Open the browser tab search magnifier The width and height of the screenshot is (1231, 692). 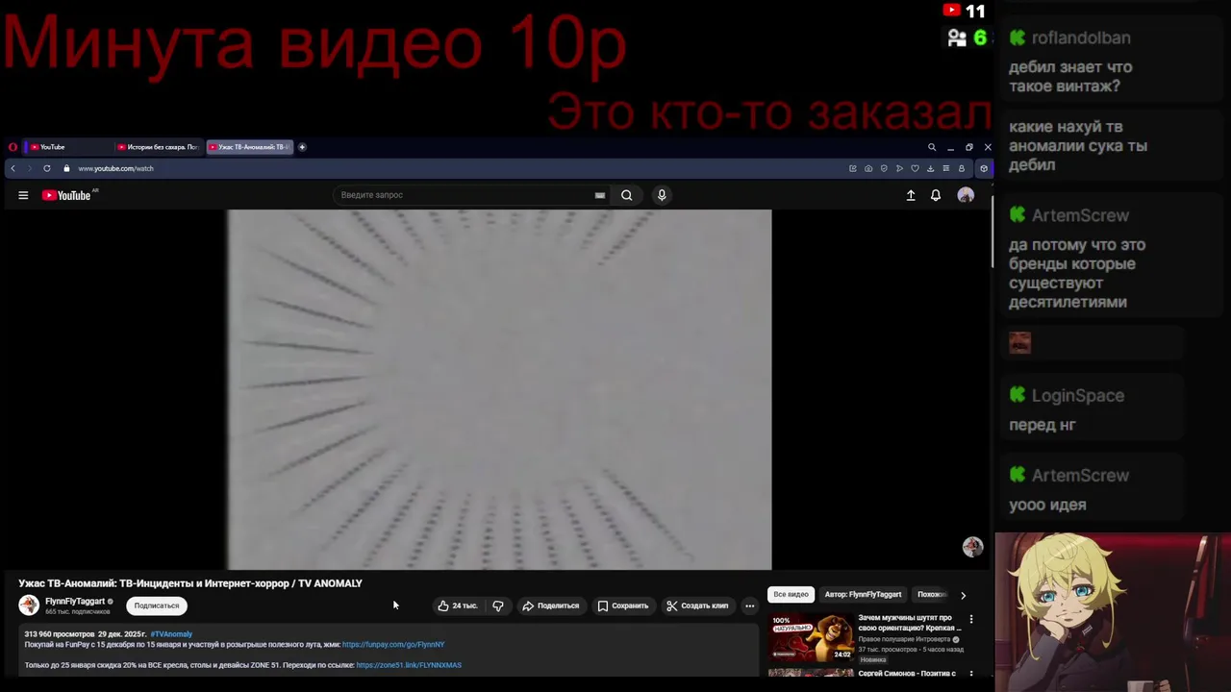click(932, 147)
